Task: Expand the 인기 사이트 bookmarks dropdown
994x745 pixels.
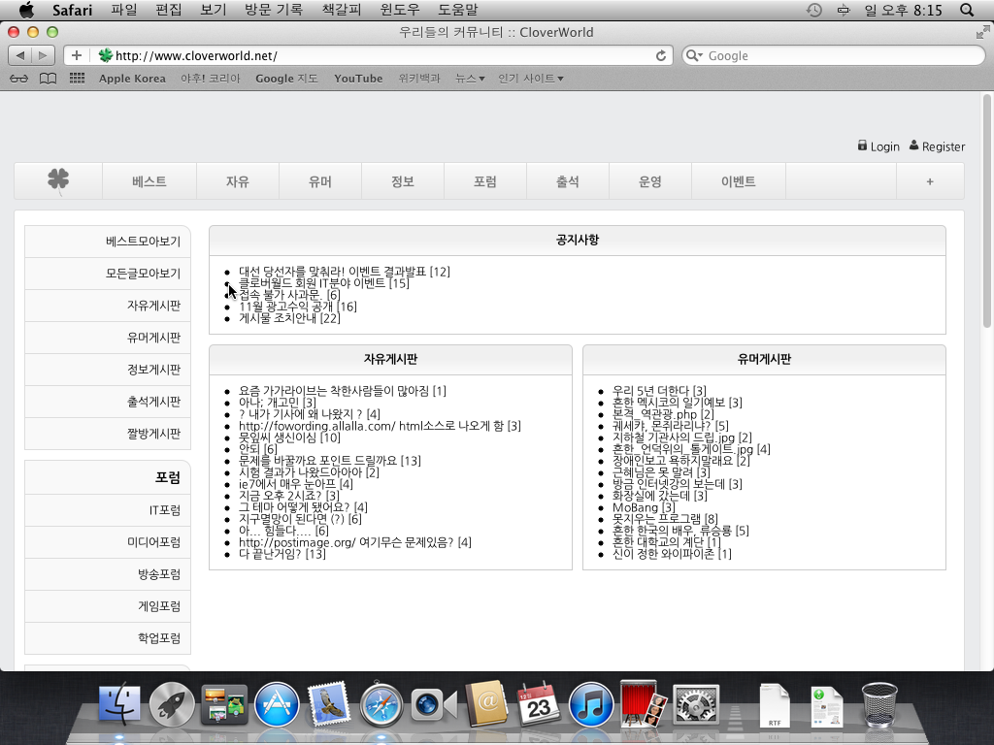Action: click(x=530, y=79)
